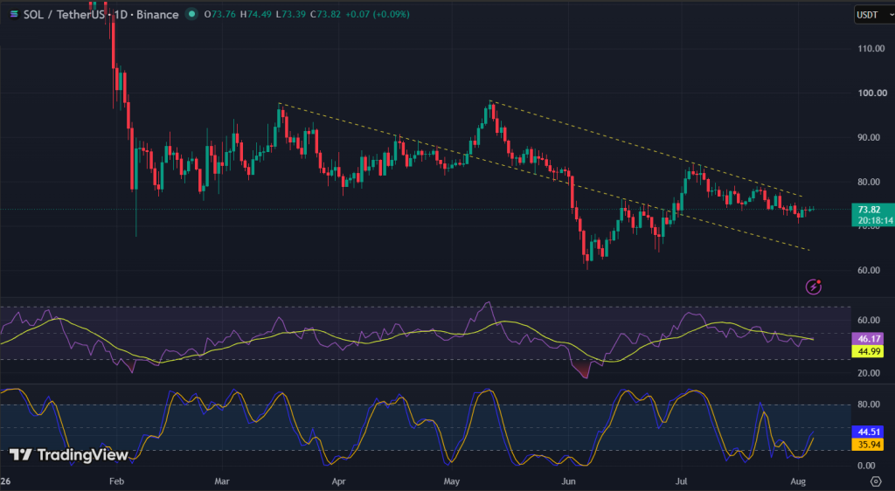The width and height of the screenshot is (895, 491).
Task: Open chart settings hexagon icon
Action: [x=876, y=482]
